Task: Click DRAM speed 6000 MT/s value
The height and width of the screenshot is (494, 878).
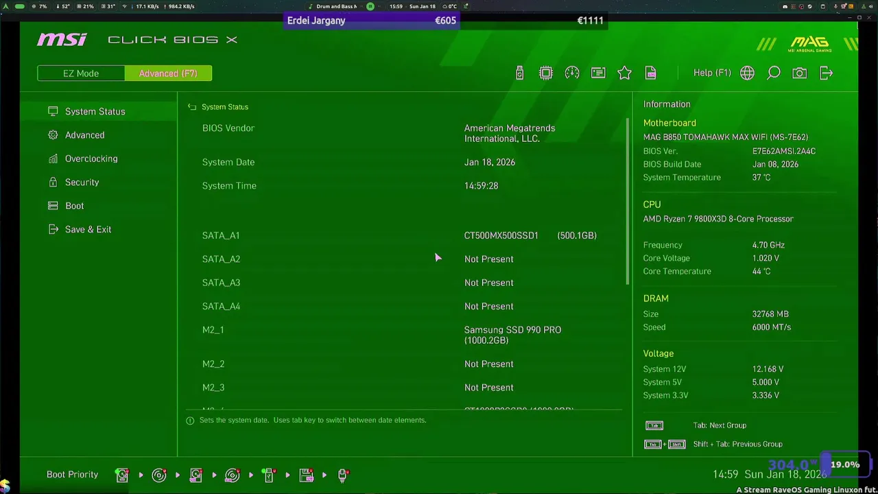Action: 771,327
